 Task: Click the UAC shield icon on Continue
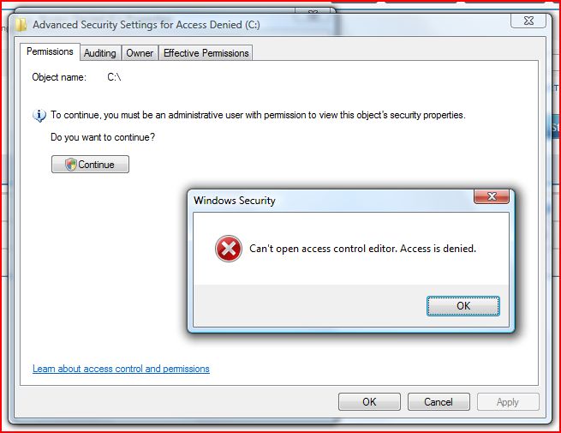click(71, 165)
